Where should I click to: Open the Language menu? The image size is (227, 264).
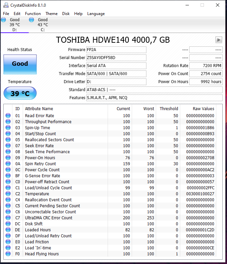(x=96, y=14)
